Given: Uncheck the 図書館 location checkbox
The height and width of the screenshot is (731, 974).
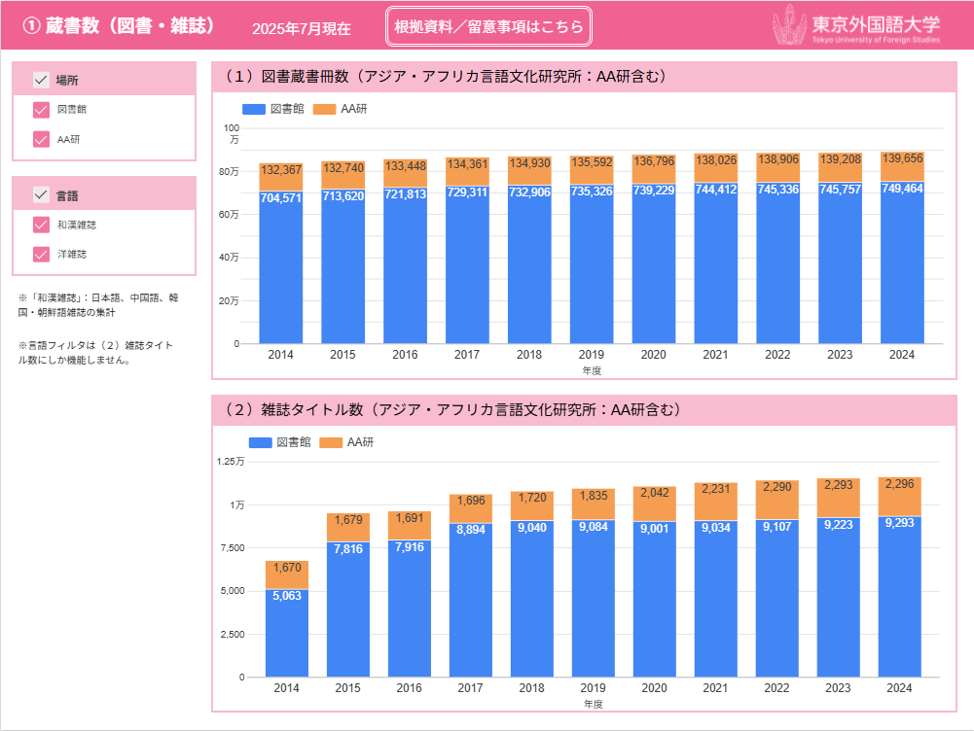Looking at the screenshot, I should tap(41, 110).
